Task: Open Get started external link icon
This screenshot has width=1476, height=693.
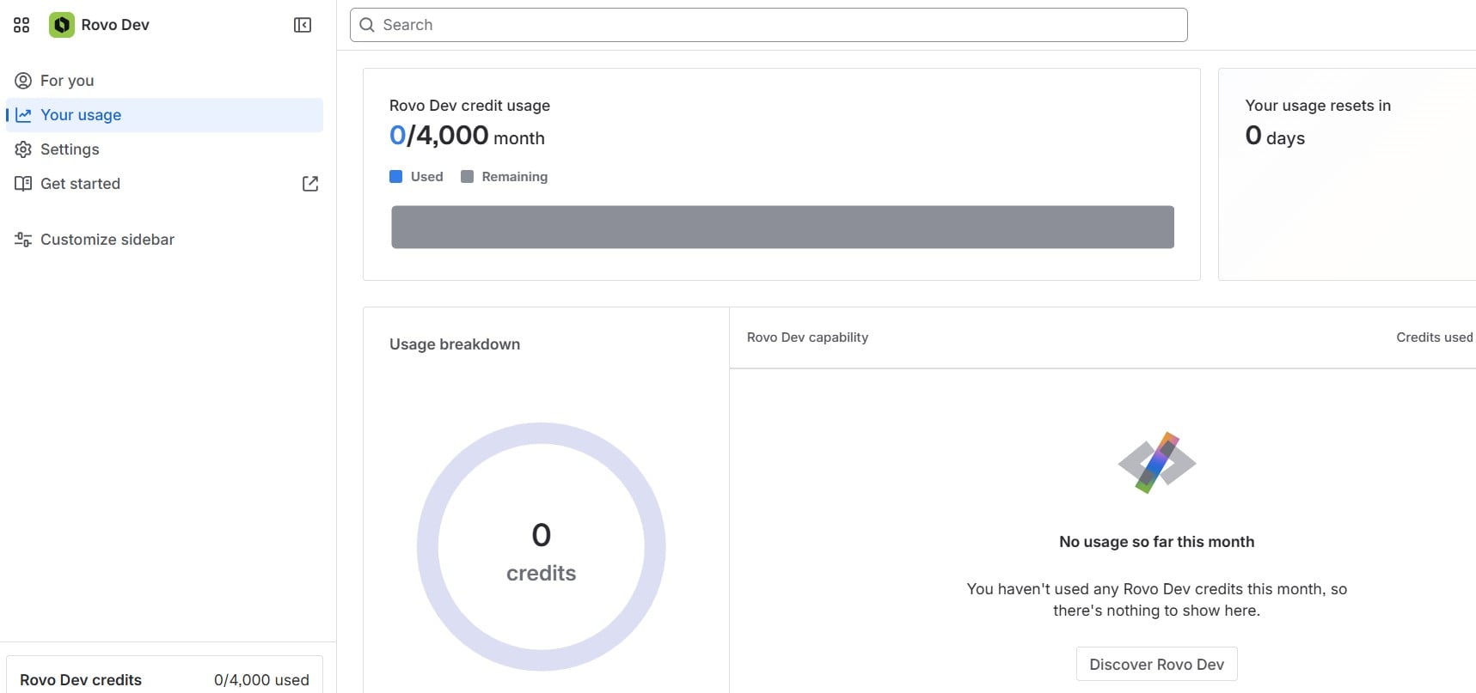Action: [310, 184]
